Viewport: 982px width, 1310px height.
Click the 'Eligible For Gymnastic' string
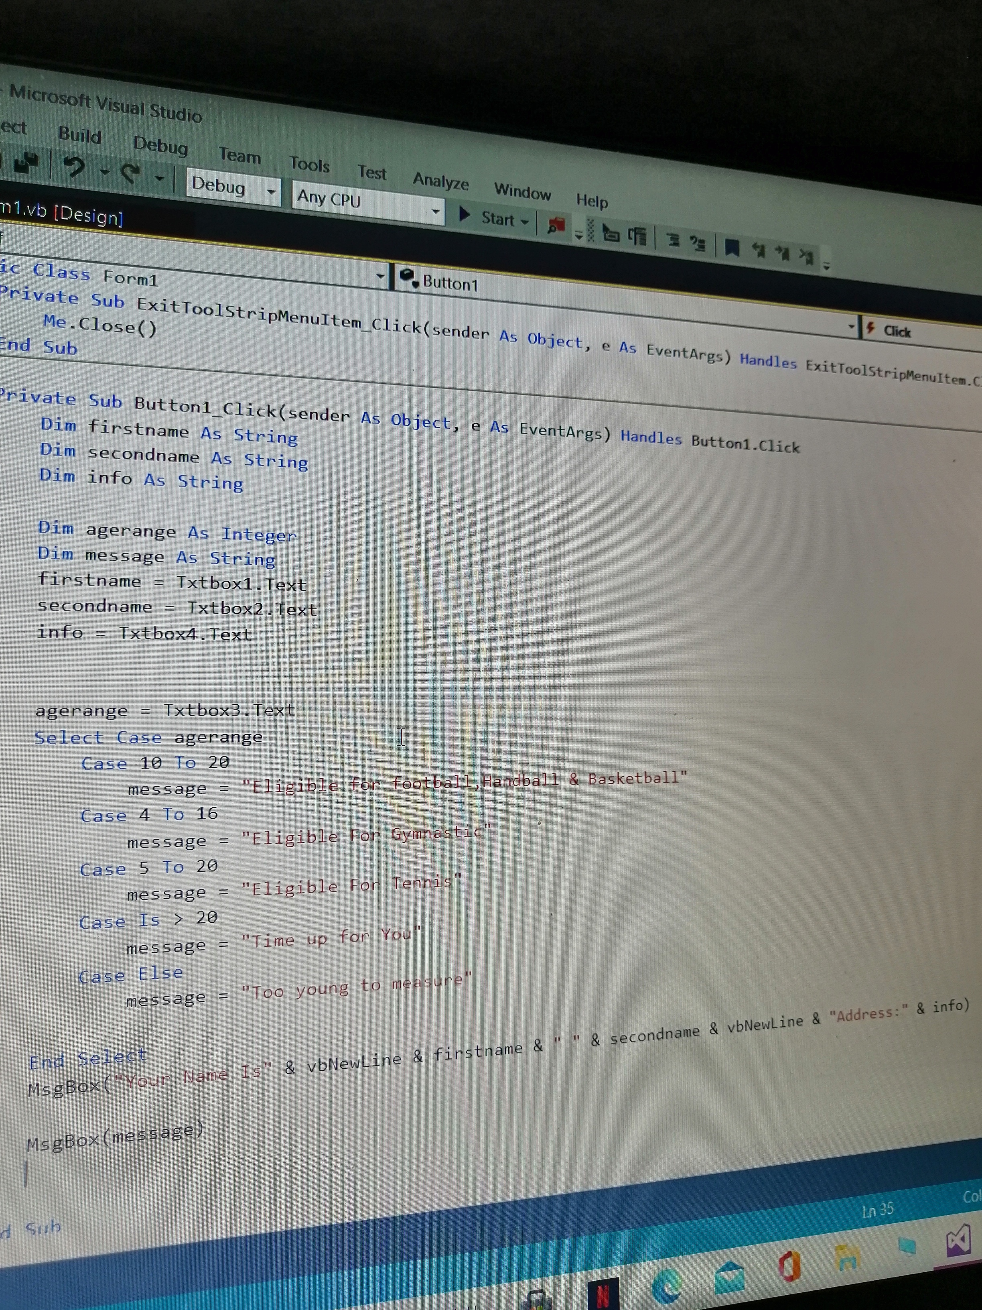click(x=366, y=835)
